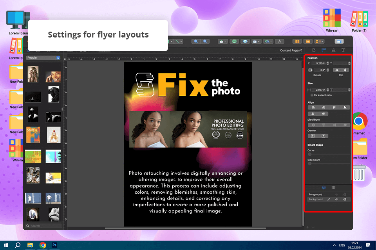Click the Rotate dial control

tap(310, 70)
